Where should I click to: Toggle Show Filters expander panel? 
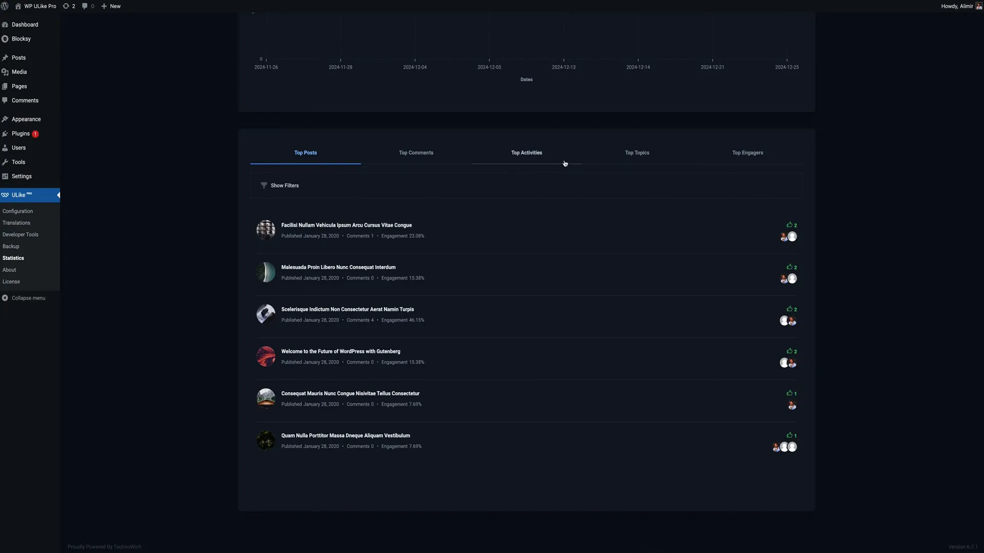click(x=279, y=186)
